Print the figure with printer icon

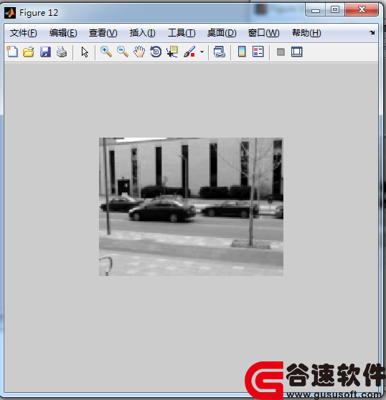[x=62, y=52]
